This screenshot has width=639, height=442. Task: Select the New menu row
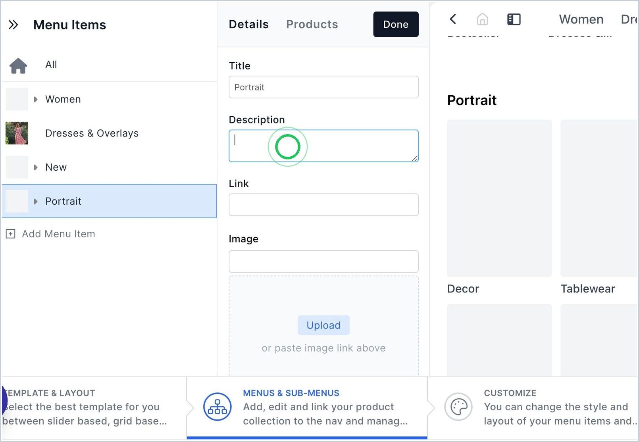pos(109,167)
